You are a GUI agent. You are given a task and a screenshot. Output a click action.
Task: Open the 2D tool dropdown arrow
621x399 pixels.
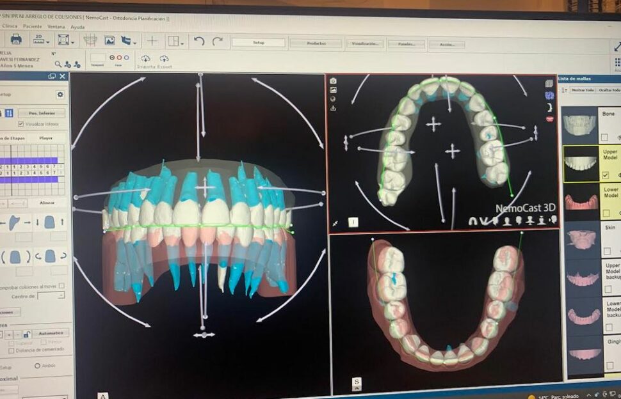[x=47, y=42]
